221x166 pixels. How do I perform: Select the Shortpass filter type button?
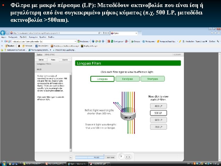coord(153,79)
